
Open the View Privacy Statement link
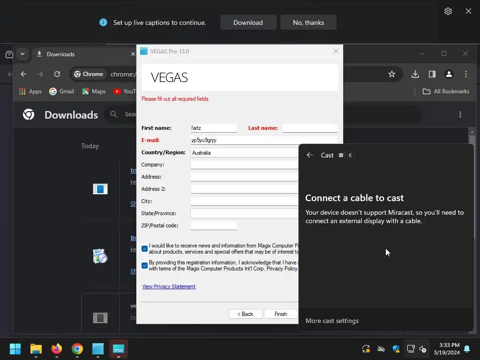pyautogui.click(x=169, y=286)
